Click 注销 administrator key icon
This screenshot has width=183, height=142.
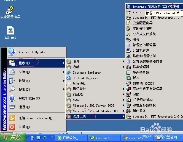12,118
